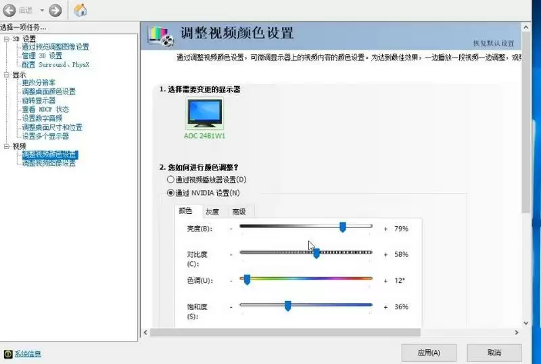The image size is (541, 364).
Task: Open 配置 Surround、PhysX
Action: [55, 64]
